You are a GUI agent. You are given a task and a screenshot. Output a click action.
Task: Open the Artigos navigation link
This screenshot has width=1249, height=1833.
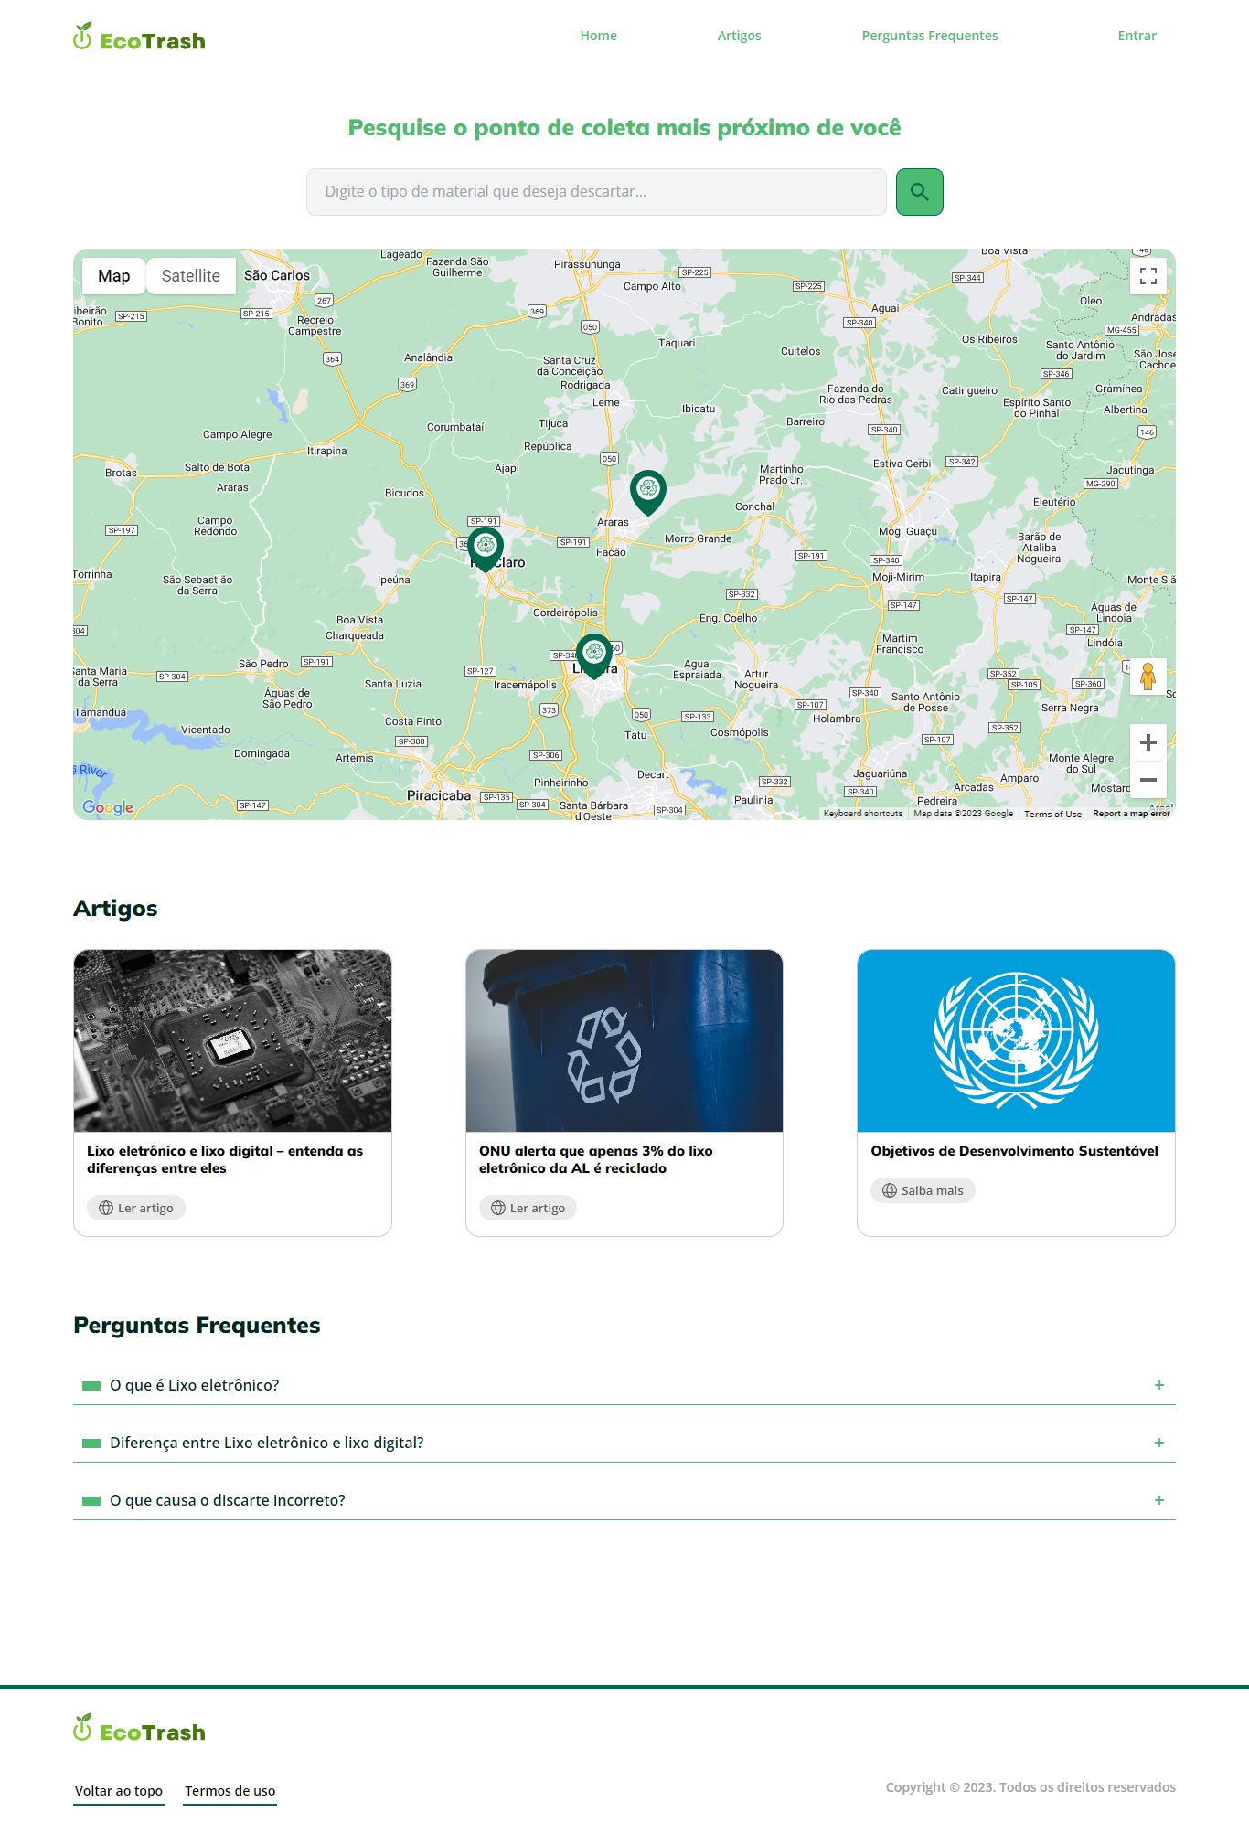740,36
